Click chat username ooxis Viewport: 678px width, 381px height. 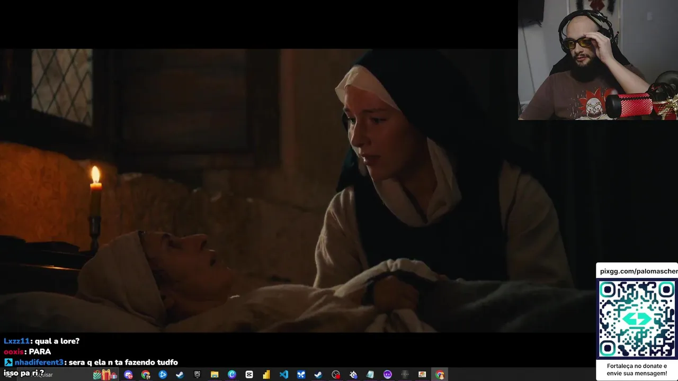pos(13,352)
